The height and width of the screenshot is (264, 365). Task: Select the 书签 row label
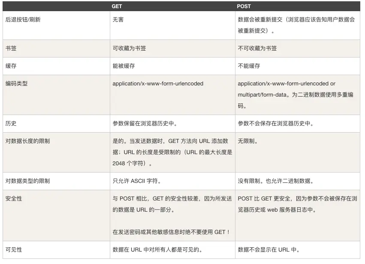[x=11, y=48]
